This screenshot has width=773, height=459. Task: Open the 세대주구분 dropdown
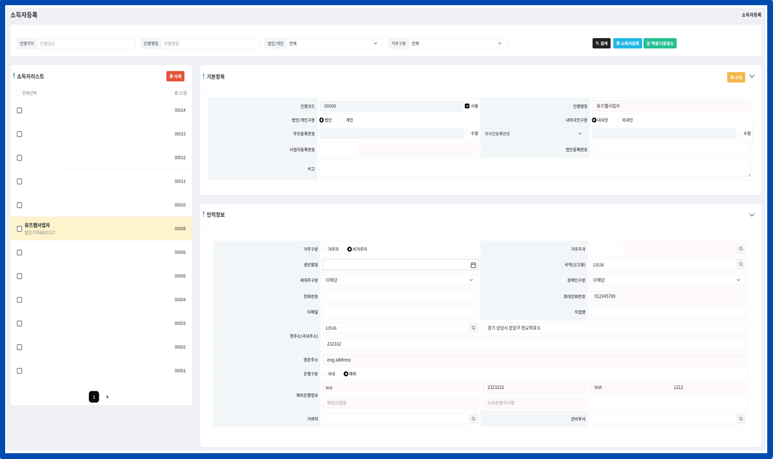tap(399, 280)
